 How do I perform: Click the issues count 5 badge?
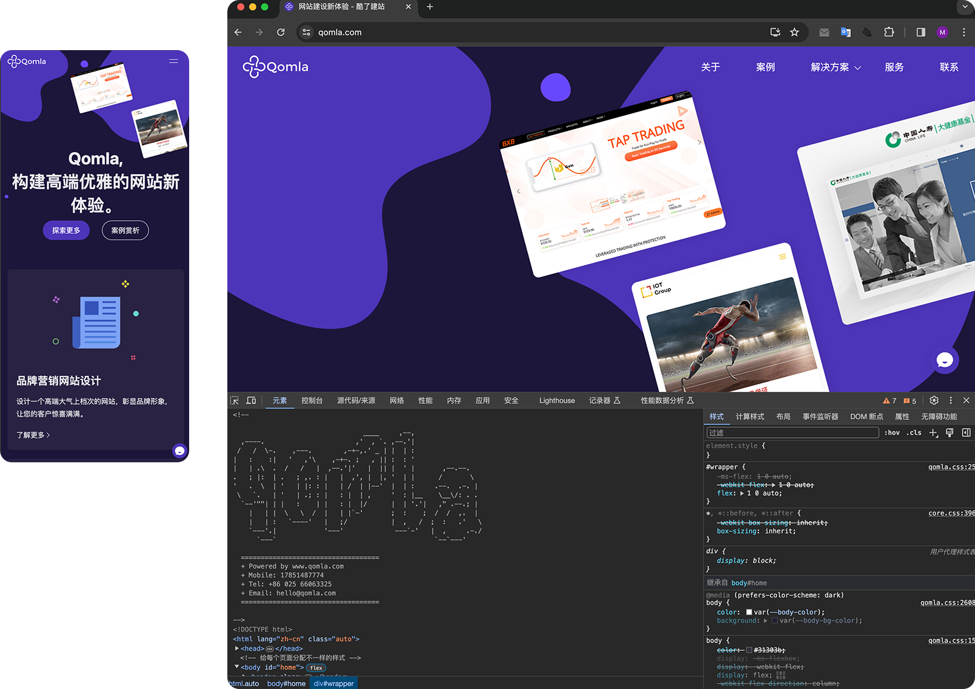coord(910,401)
